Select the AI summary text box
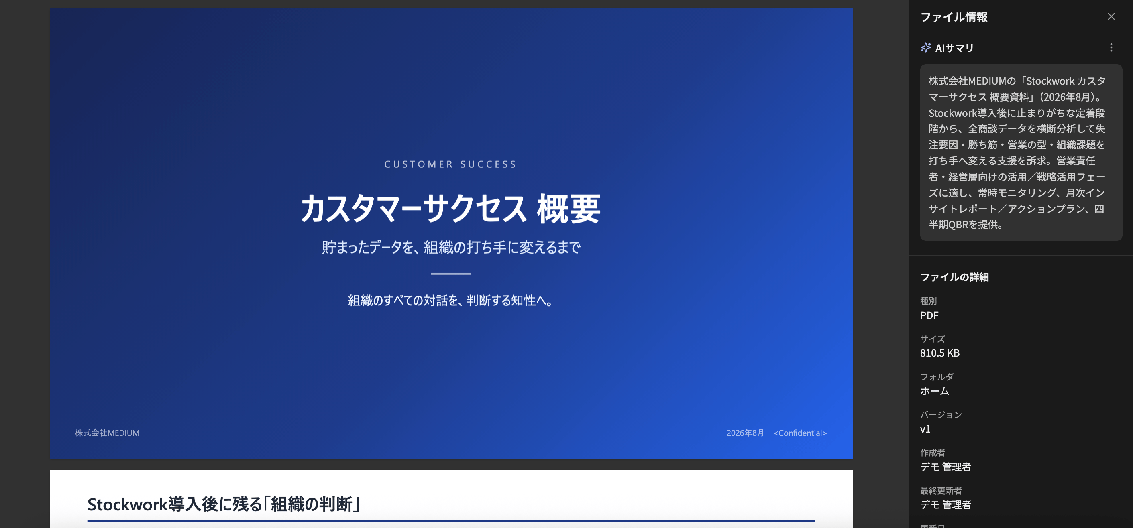 pos(1021,152)
